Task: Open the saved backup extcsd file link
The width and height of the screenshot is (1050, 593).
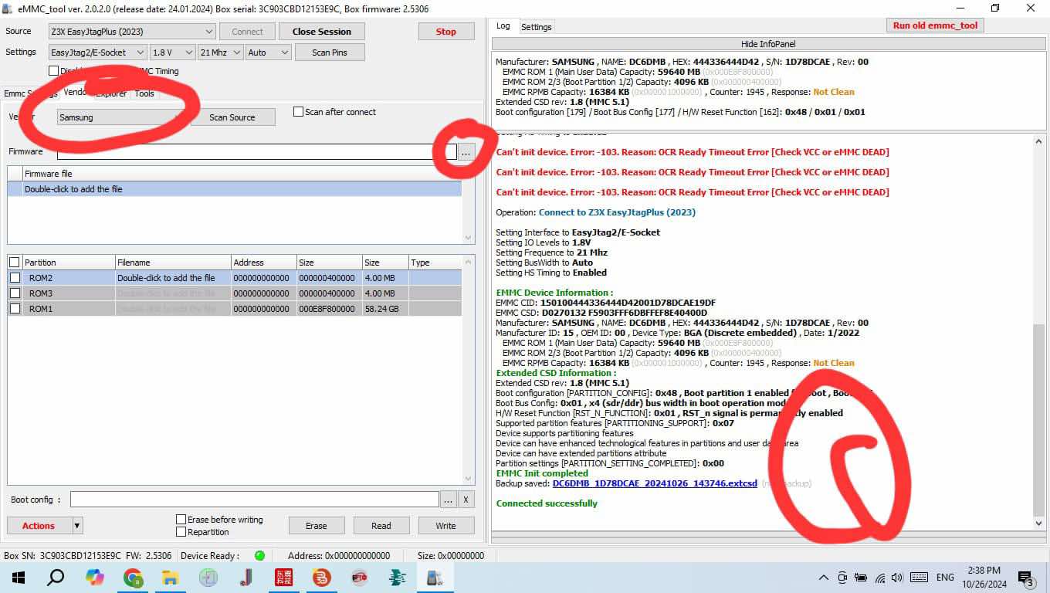Action: click(655, 483)
